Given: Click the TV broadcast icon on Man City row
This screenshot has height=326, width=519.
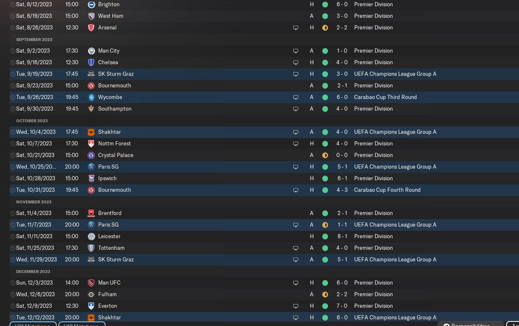Looking at the screenshot, I should tap(296, 51).
